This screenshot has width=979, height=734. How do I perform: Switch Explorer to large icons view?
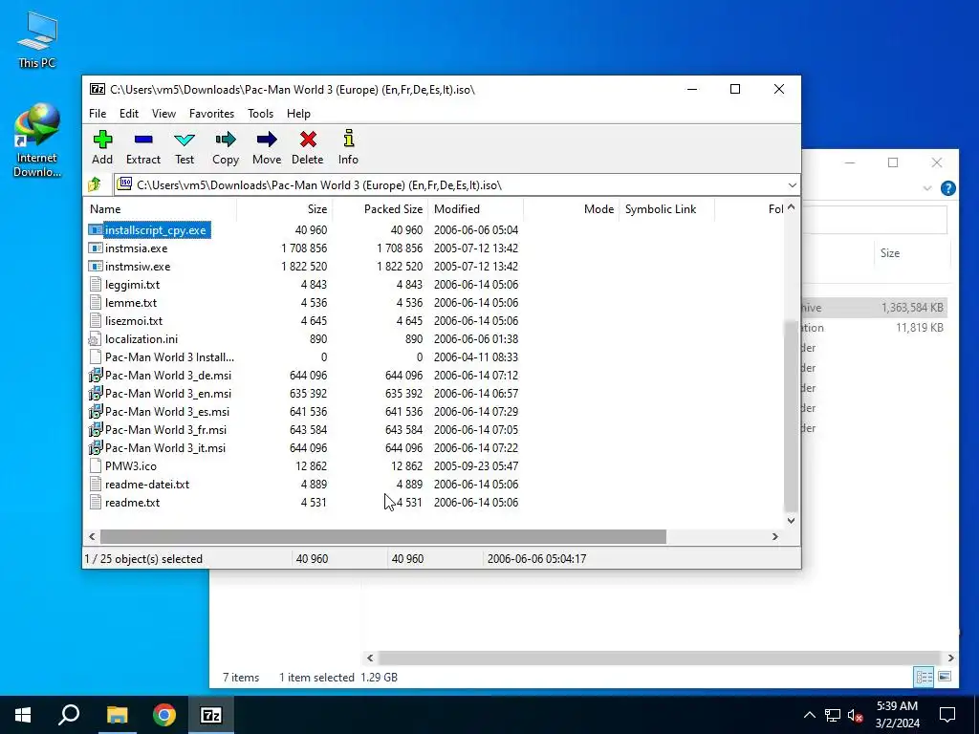[x=945, y=677]
